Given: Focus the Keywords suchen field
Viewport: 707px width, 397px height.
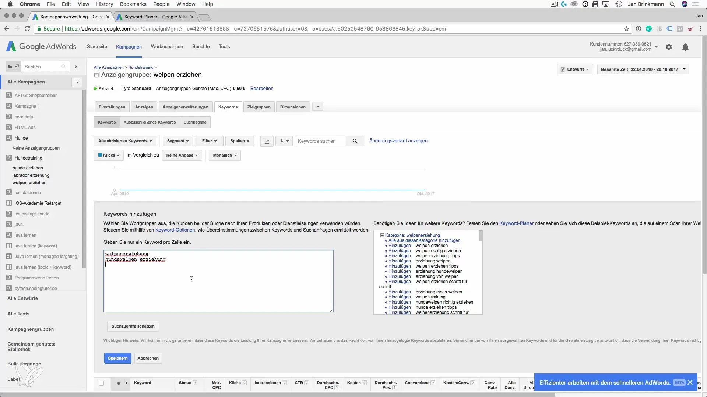Looking at the screenshot, I should [x=320, y=141].
